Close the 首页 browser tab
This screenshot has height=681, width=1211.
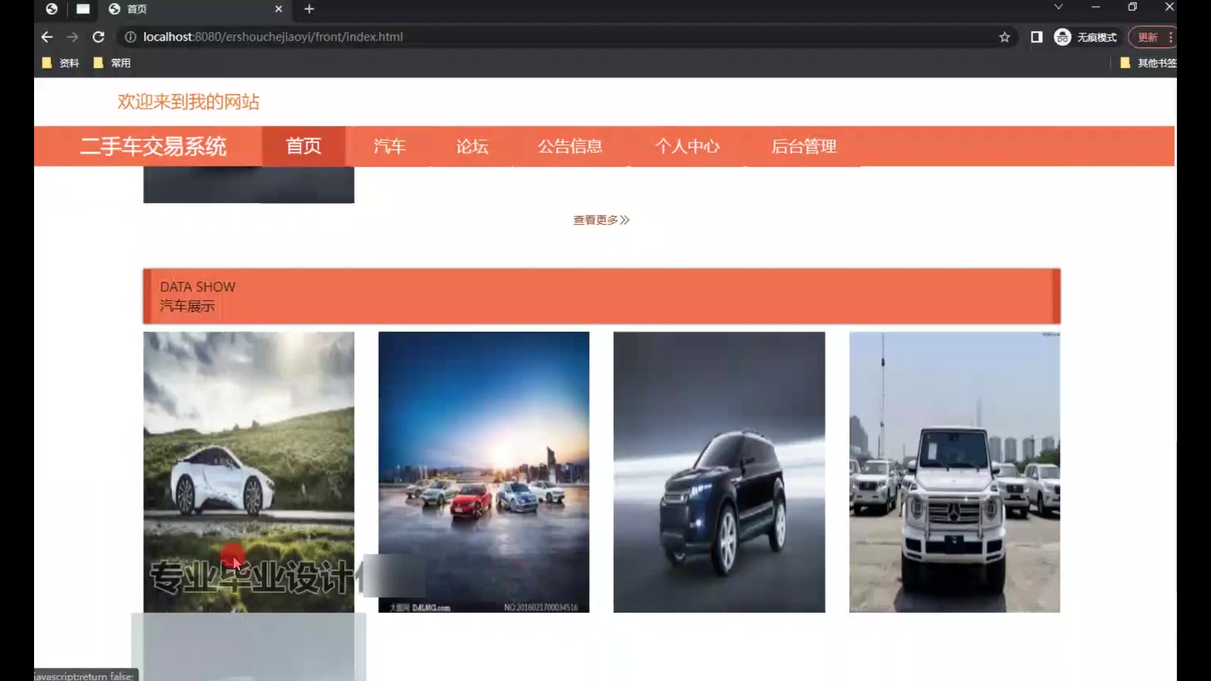click(x=278, y=9)
